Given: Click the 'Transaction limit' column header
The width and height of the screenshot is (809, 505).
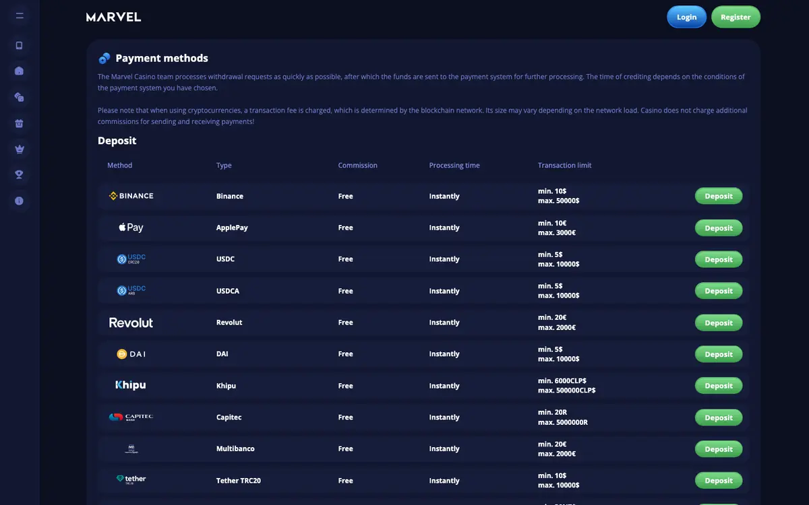Looking at the screenshot, I should tap(564, 165).
